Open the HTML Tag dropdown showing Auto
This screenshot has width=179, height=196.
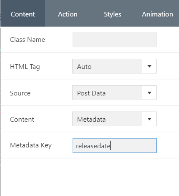[x=114, y=66]
